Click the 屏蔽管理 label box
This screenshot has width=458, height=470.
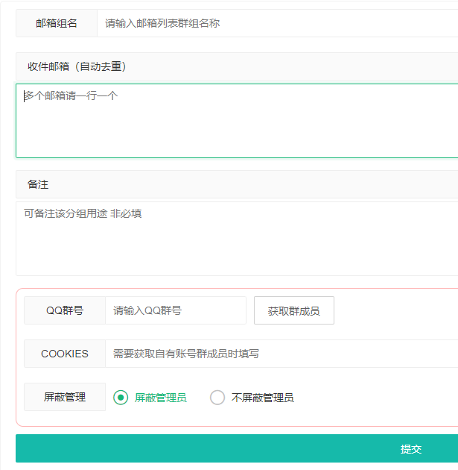(65, 397)
